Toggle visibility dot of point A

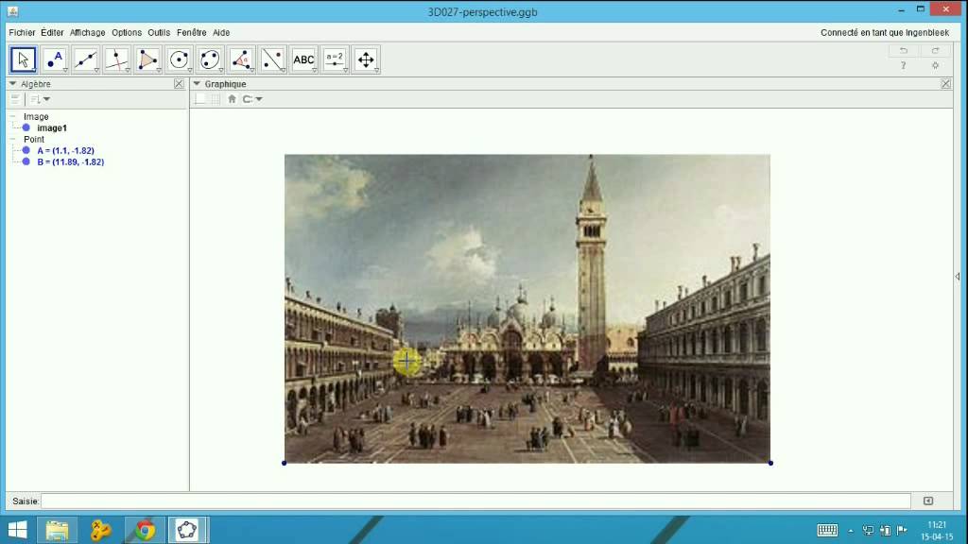coord(26,150)
